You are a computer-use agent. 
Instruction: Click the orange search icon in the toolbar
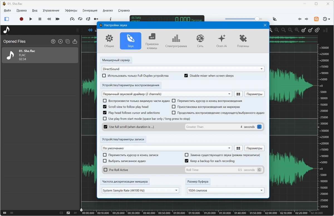click(x=316, y=19)
